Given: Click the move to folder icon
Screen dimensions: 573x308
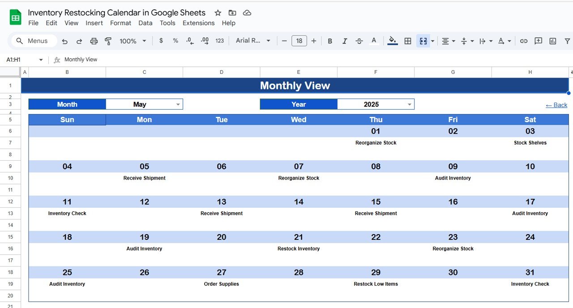Looking at the screenshot, I should click(232, 13).
